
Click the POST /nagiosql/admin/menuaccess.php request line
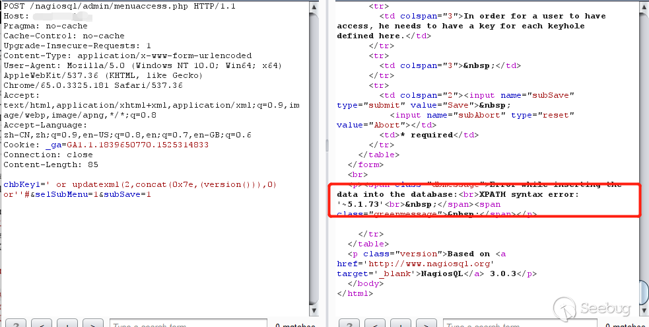(120, 6)
